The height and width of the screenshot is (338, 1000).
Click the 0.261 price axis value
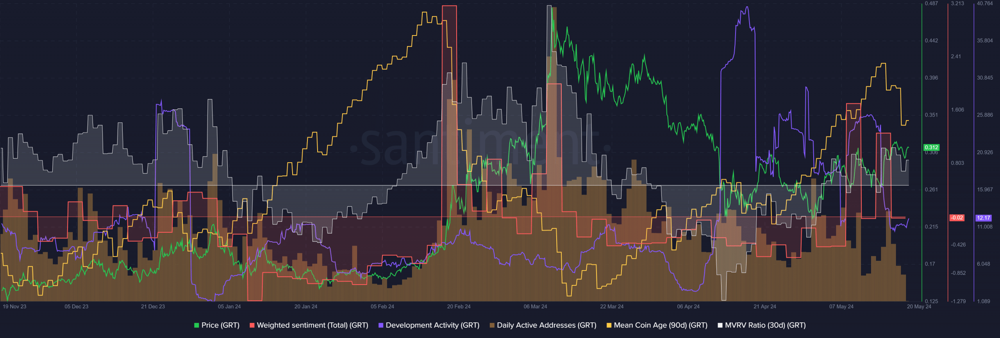(931, 189)
